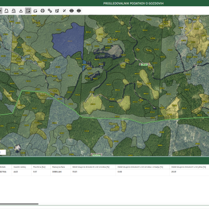
Task: Click the polygon-with-baseline selection tool
Action: tap(14, 11)
